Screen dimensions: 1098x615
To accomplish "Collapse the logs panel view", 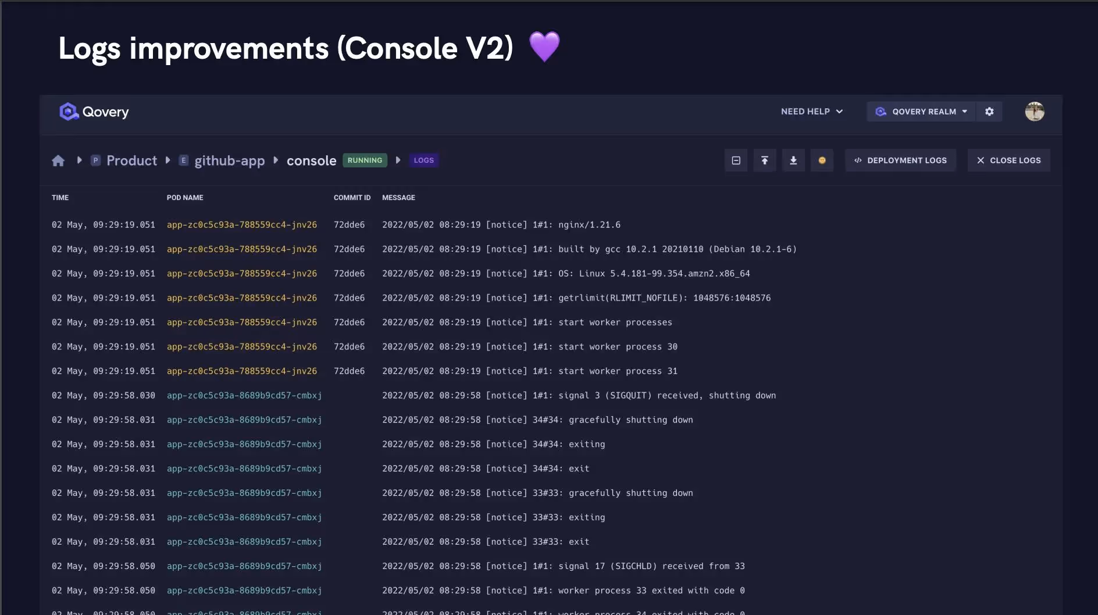I will [x=735, y=160].
